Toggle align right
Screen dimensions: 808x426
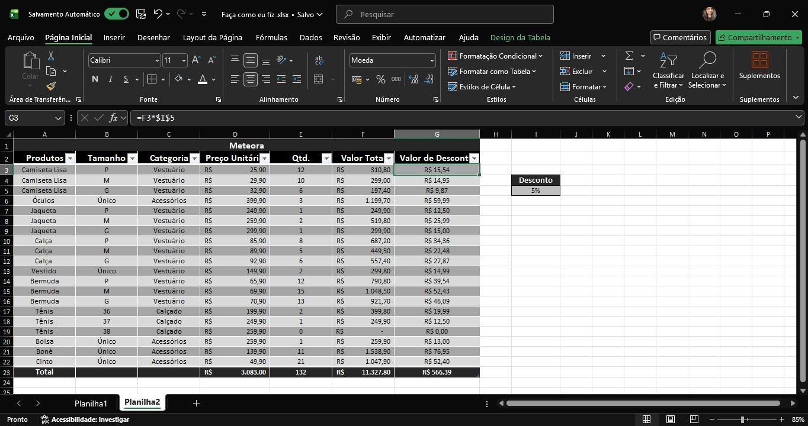(x=266, y=79)
